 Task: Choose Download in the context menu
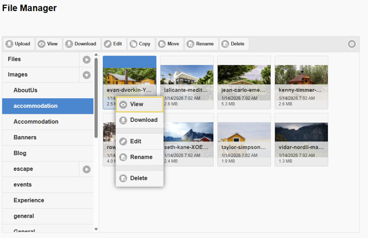coord(140,120)
